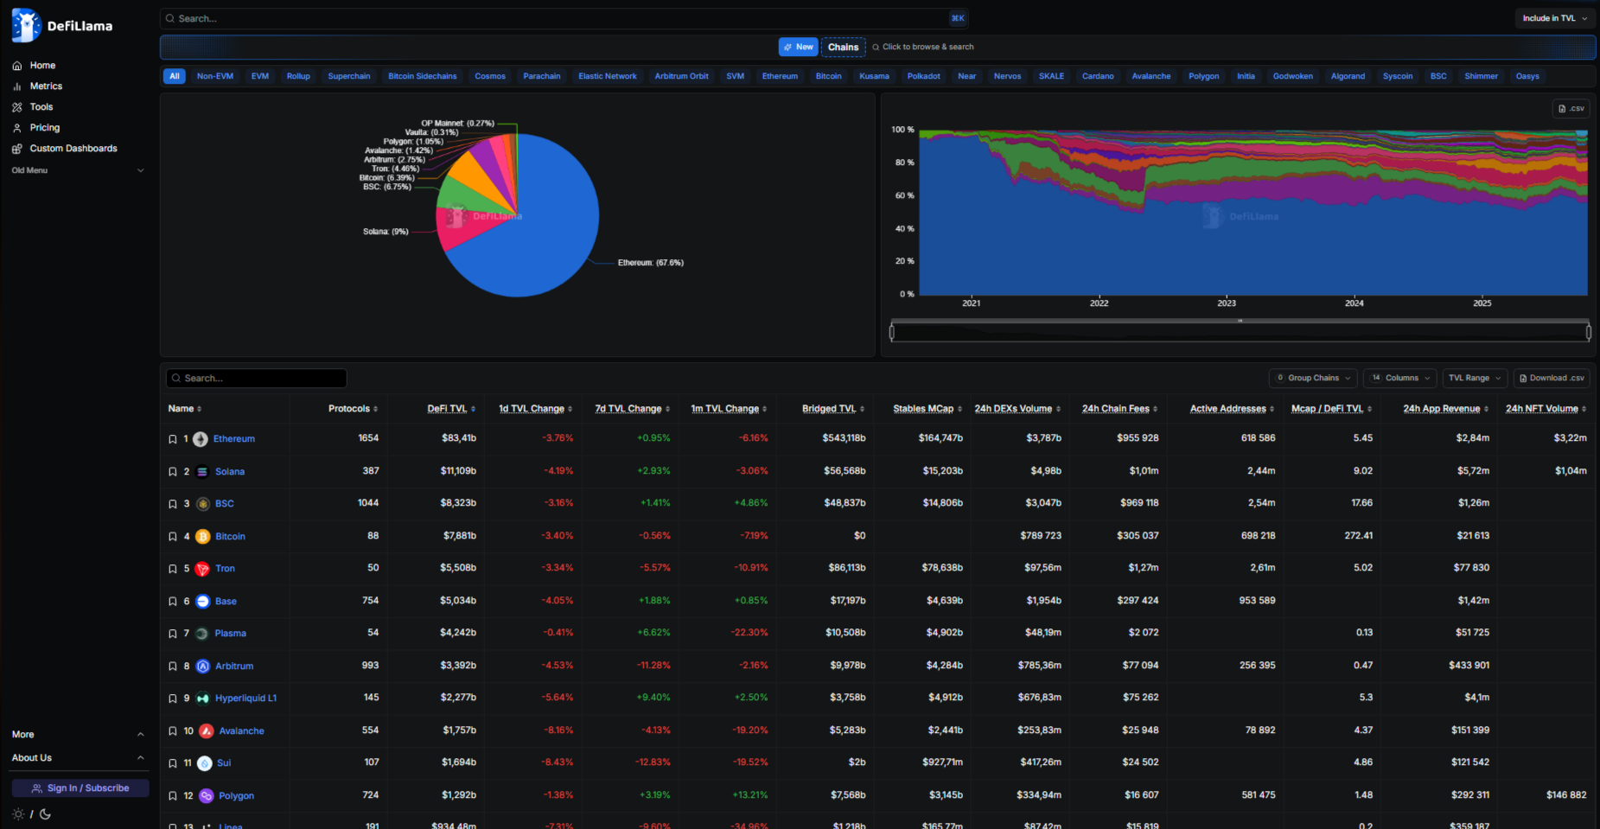This screenshot has width=1600, height=829.
Task: Bookmark the Ethereum row
Action: tap(173, 439)
